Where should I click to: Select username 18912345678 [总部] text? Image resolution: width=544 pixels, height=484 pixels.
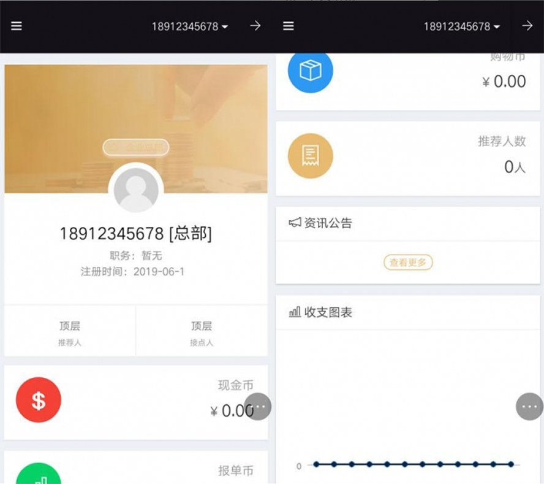click(x=135, y=233)
